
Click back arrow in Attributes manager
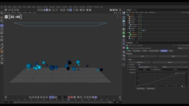click(x=174, y=45)
